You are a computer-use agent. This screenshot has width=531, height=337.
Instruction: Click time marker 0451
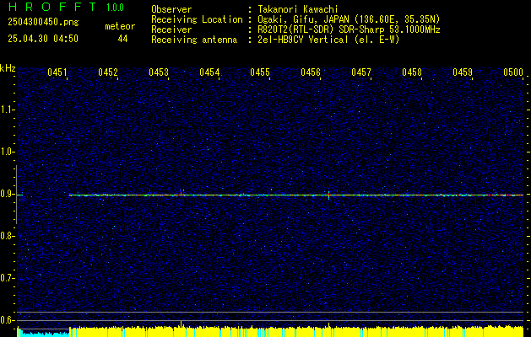pyautogui.click(x=57, y=72)
